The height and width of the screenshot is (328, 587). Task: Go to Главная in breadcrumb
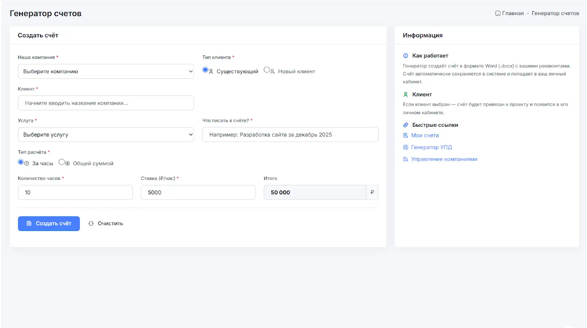pos(513,13)
